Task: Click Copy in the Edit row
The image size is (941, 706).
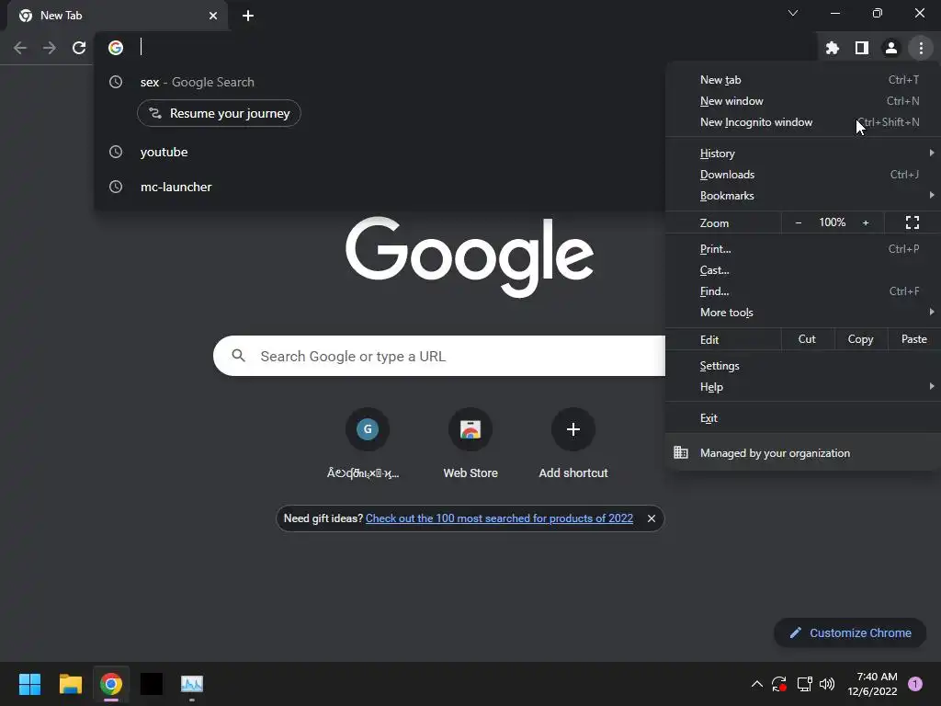Action: click(x=860, y=339)
